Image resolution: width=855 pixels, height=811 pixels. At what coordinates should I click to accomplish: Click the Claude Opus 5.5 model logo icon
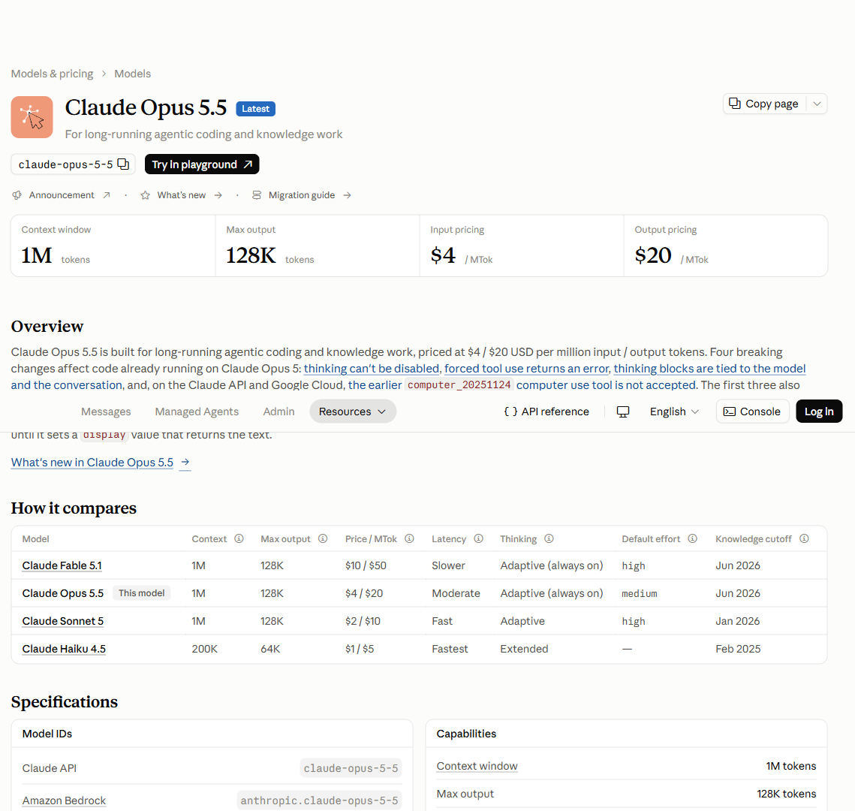32,117
